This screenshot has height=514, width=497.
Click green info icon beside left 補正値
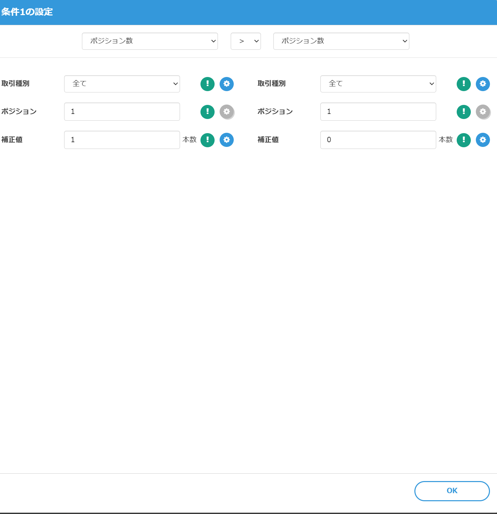click(208, 140)
